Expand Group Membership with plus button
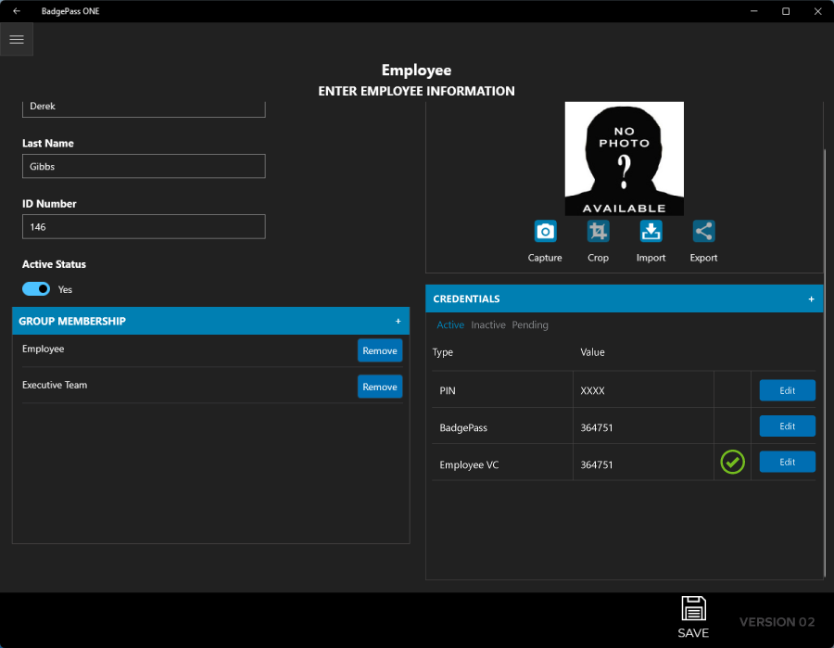 point(398,322)
